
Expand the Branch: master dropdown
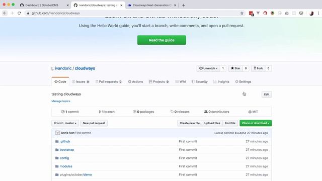click(x=65, y=123)
